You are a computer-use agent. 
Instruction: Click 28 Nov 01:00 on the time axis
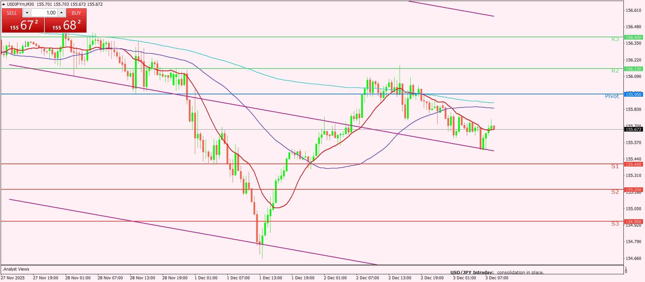tap(78, 278)
